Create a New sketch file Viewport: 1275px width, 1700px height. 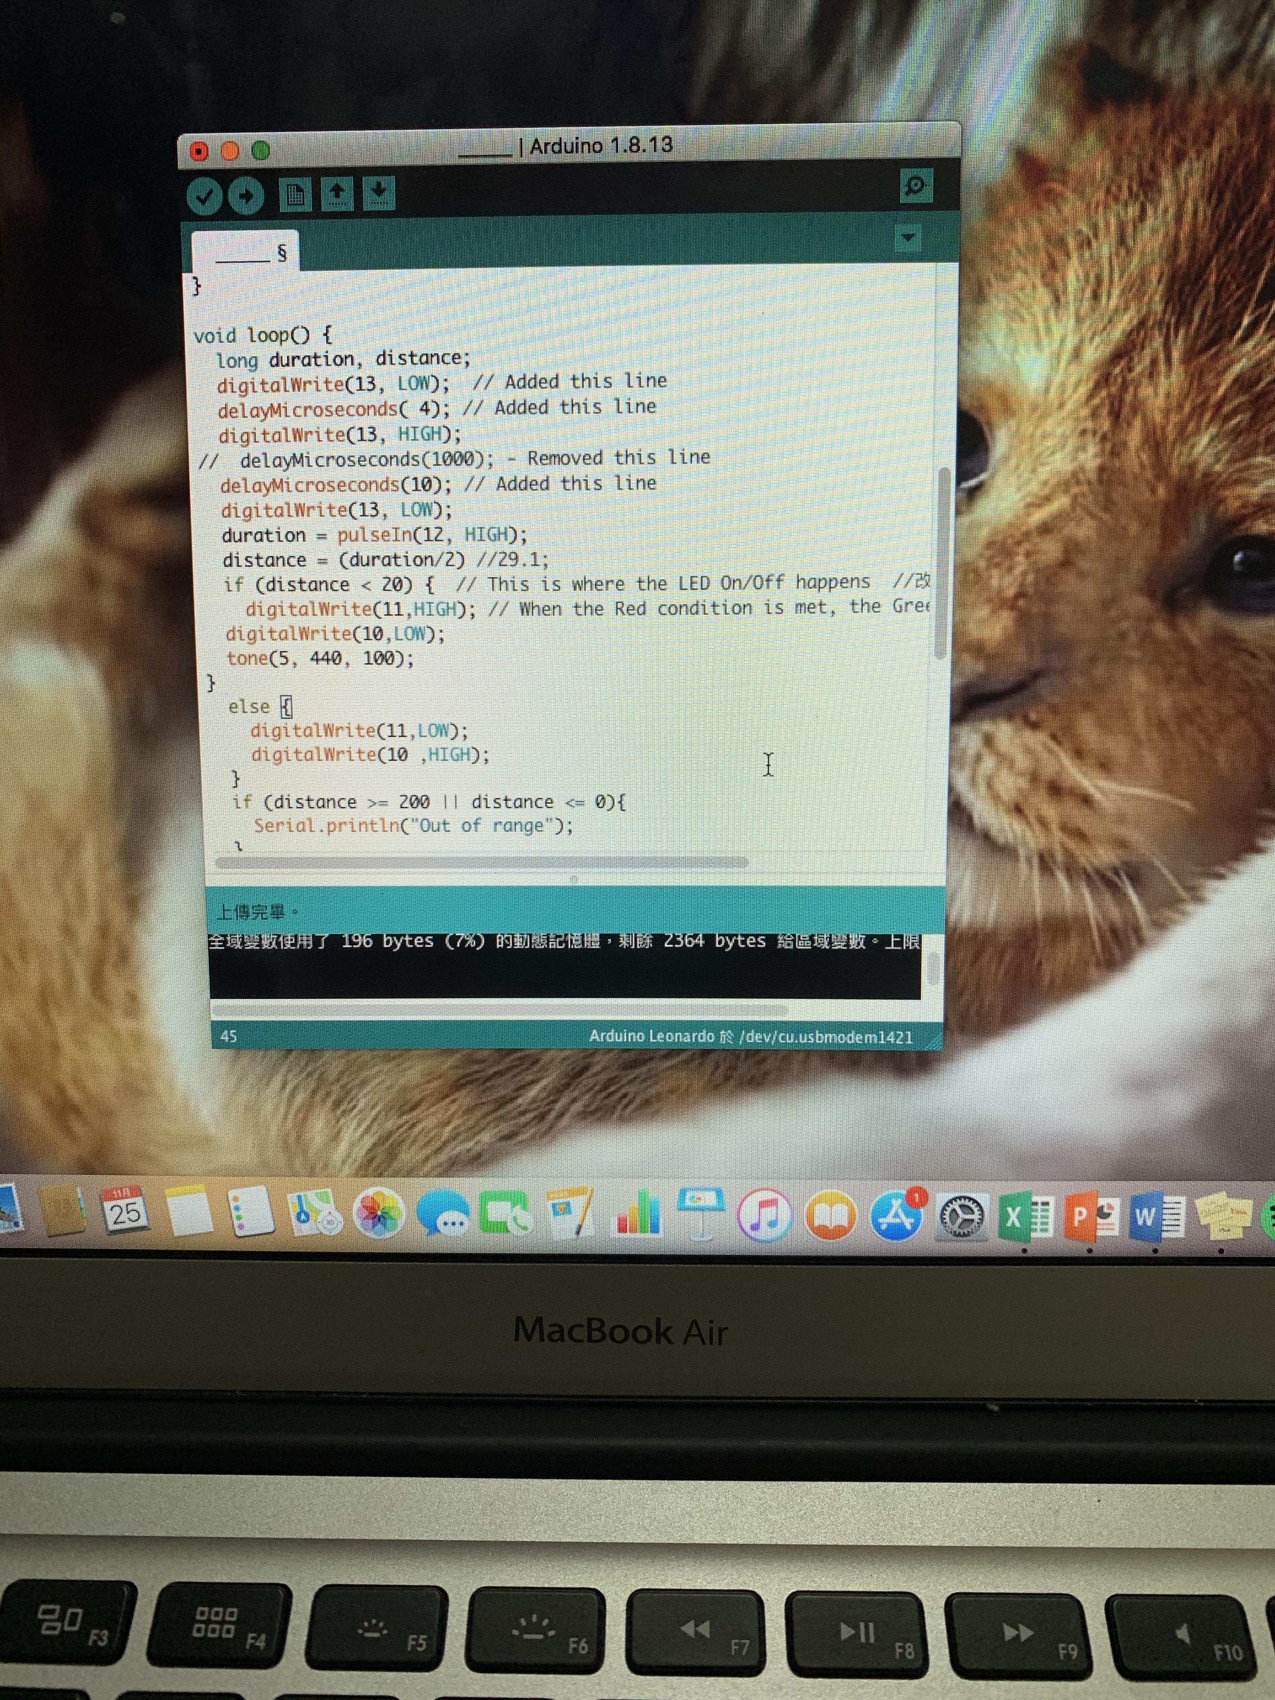click(296, 194)
